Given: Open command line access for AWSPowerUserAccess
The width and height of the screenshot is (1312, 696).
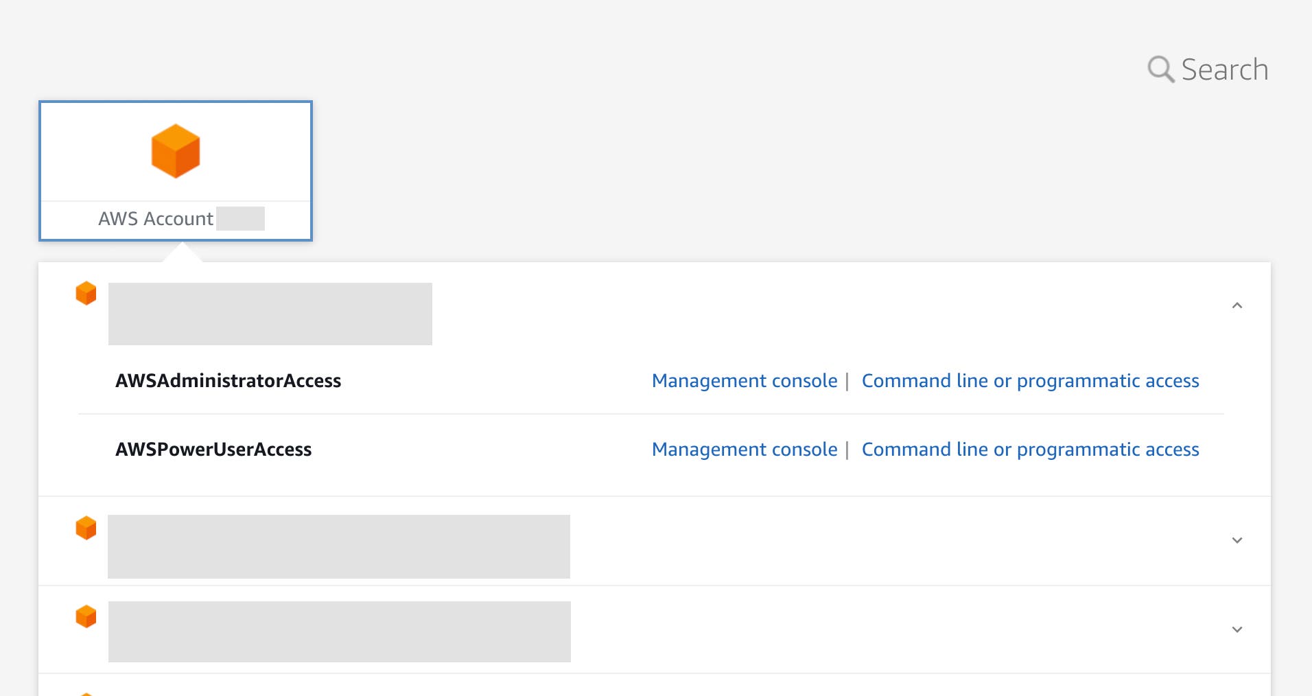Looking at the screenshot, I should (x=1031, y=450).
